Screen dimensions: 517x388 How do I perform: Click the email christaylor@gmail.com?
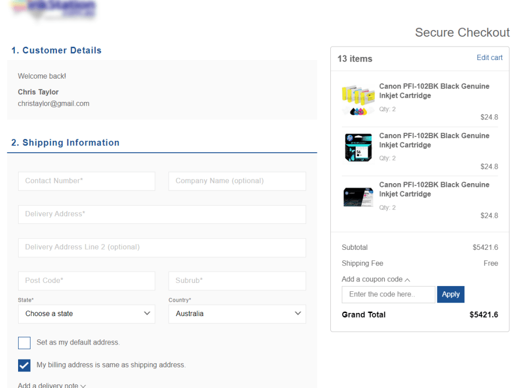point(53,103)
